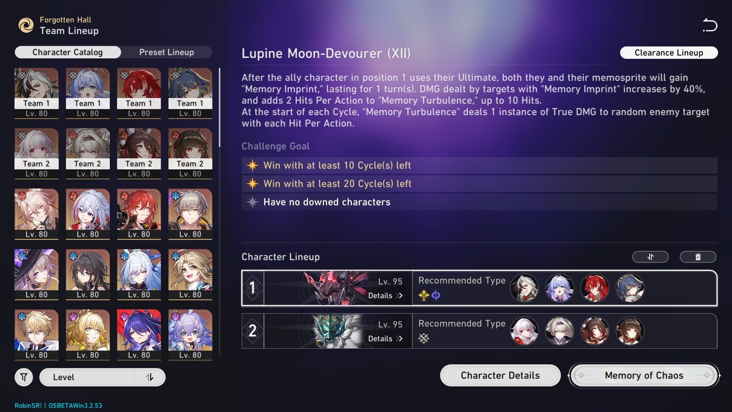The image size is (732, 412).
Task: Click the trash icon to clear lineup
Action: [x=698, y=257]
